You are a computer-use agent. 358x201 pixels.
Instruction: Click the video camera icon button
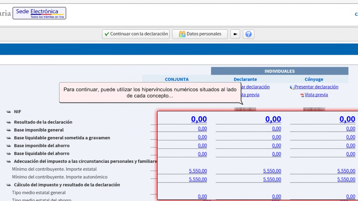point(235,34)
